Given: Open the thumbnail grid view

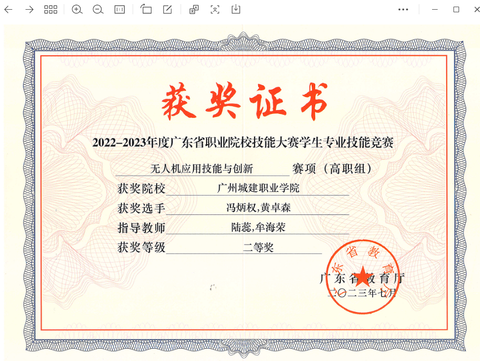Looking at the screenshot, I should click(50, 9).
